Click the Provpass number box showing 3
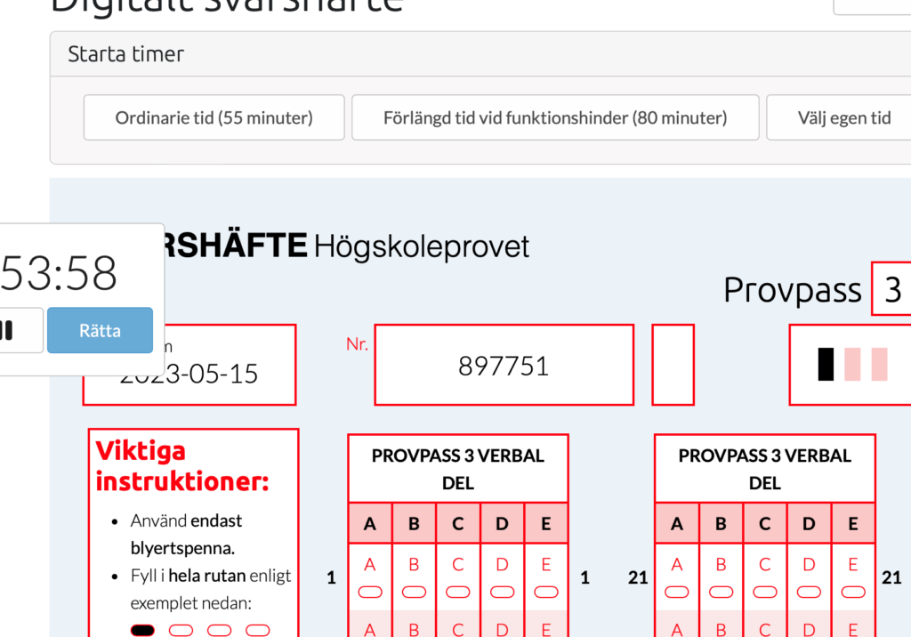The width and height of the screenshot is (911, 637). pyautogui.click(x=891, y=289)
